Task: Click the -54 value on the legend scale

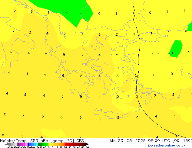Action: [x=9, y=147]
